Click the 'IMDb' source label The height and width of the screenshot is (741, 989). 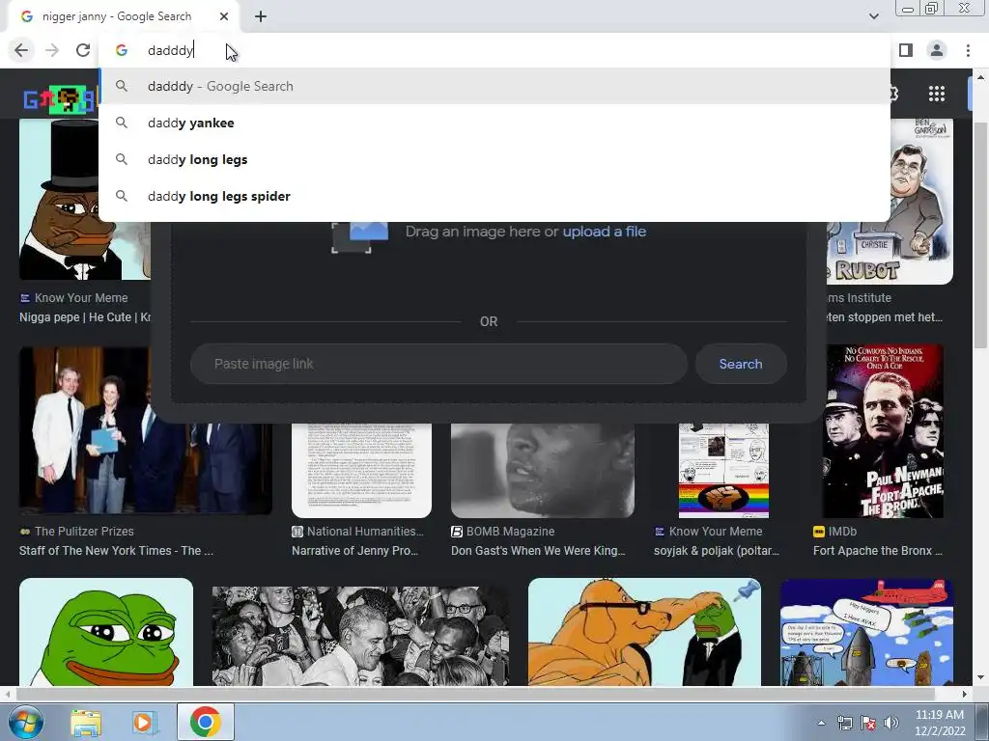[x=842, y=532]
